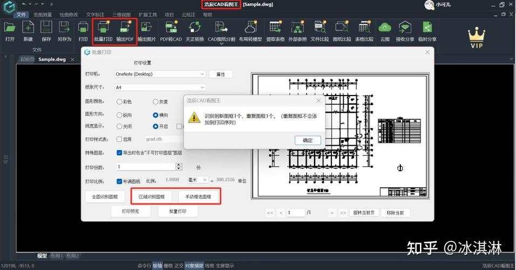Click the 输出图片 image export icon
This screenshot has height=270, width=516.
tap(146, 28)
